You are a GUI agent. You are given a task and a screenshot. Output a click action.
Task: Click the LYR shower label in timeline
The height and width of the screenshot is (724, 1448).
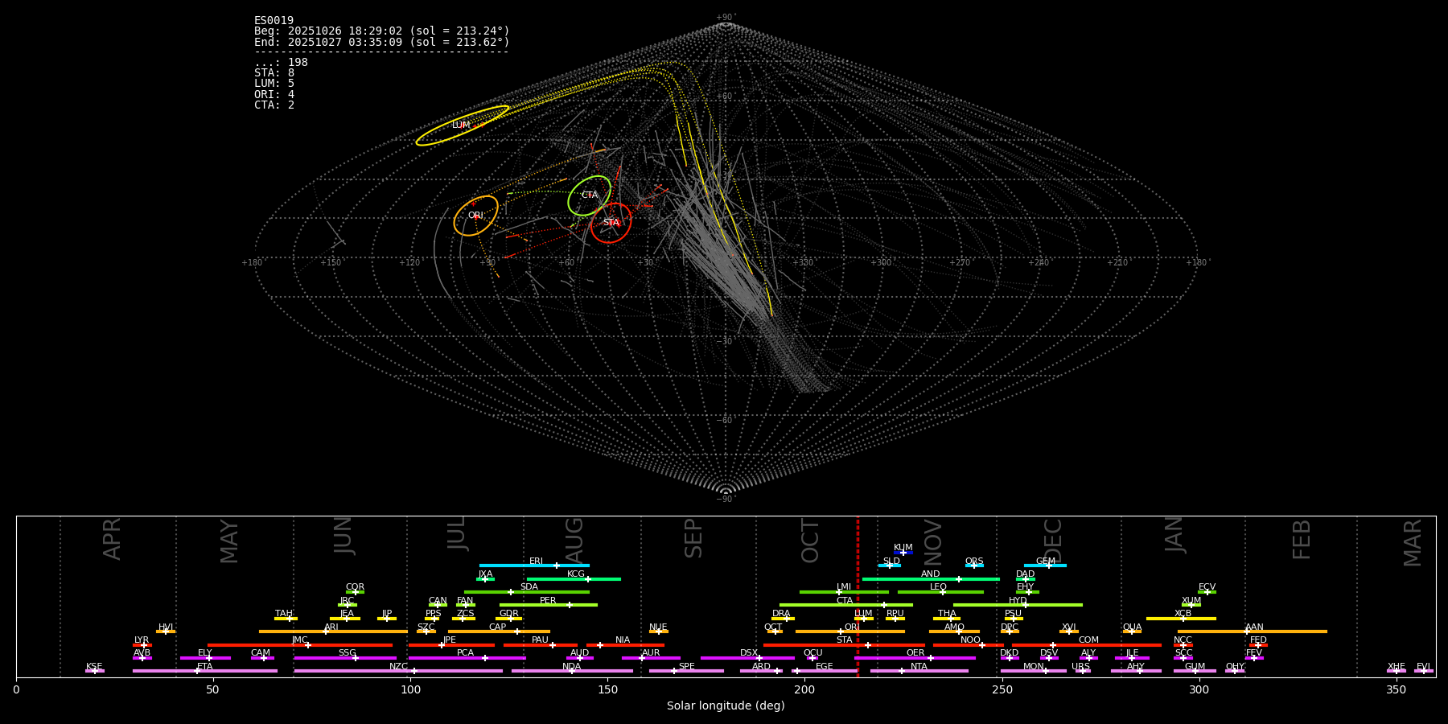[142, 640]
